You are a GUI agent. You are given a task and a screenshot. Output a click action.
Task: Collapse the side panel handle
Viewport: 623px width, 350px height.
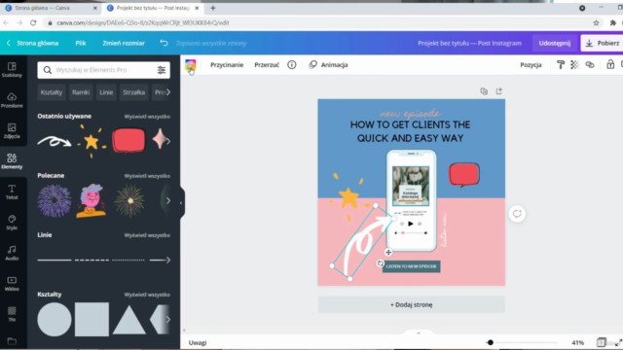181,203
